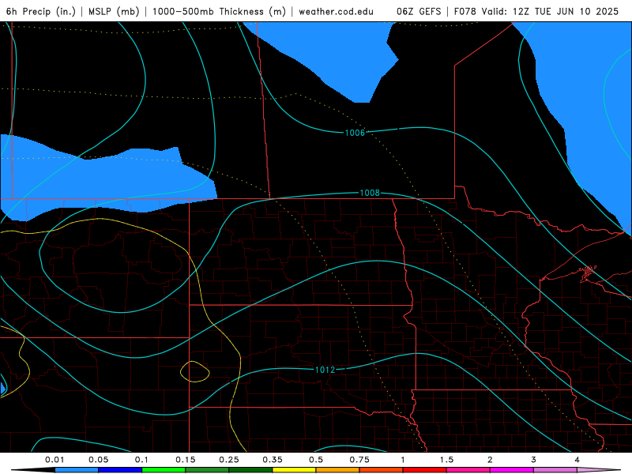Click the 0.05 legend value
632x474 pixels.
pos(98,460)
